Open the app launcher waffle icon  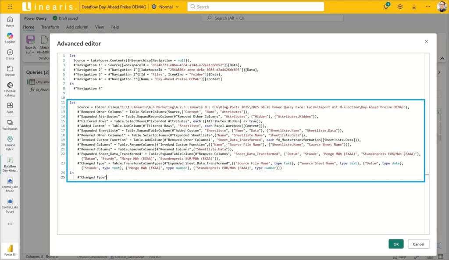[10, 7]
